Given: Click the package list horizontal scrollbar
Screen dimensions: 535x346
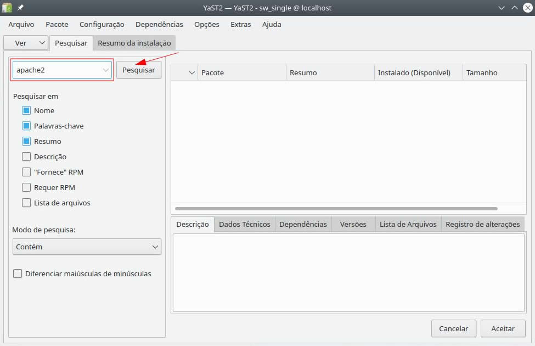Looking at the screenshot, I should 336,209.
